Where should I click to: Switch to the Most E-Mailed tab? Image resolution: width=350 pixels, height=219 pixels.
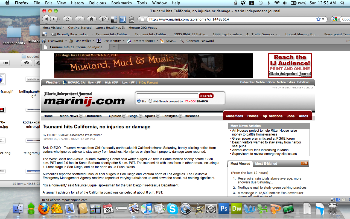266,164
